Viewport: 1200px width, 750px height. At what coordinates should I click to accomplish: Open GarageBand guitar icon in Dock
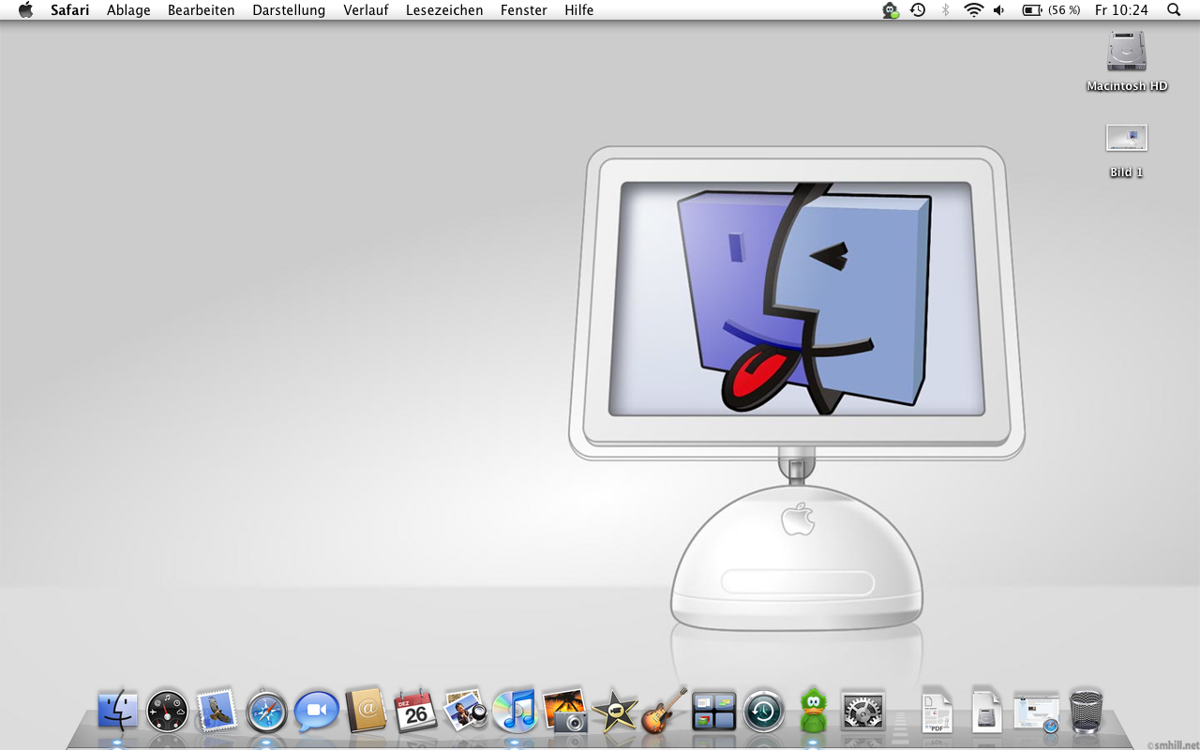click(665, 710)
